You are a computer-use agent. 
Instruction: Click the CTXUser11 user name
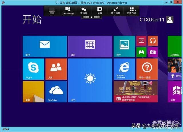[152, 20]
